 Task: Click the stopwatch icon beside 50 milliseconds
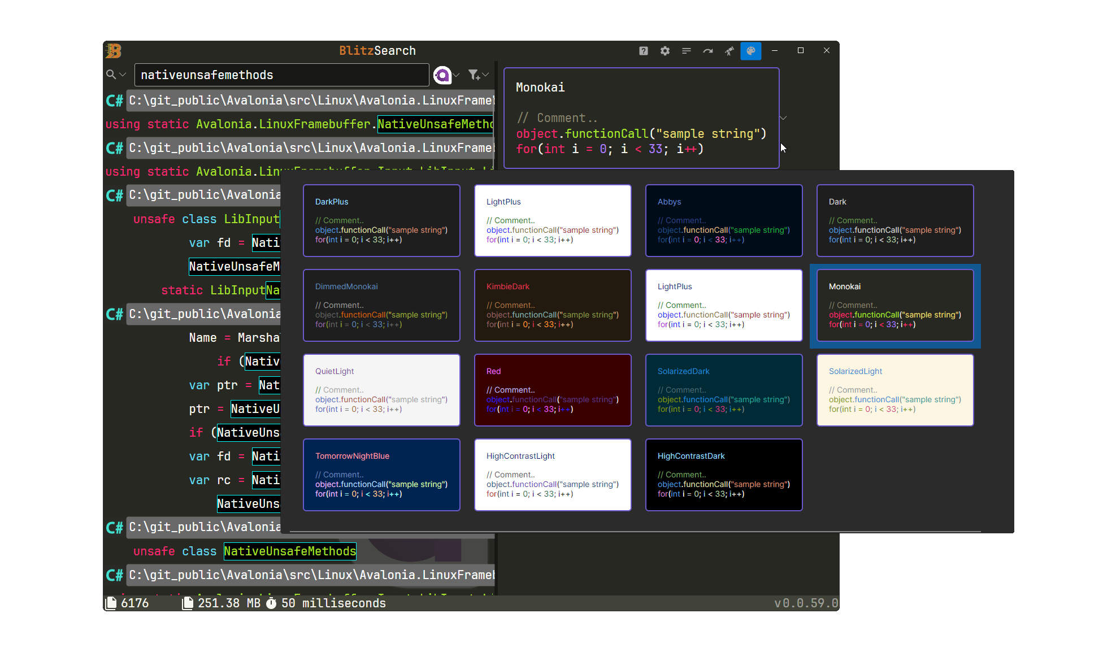271,603
